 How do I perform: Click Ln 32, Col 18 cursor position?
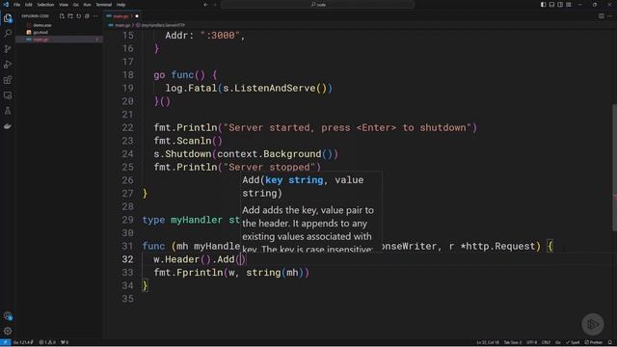point(488,343)
